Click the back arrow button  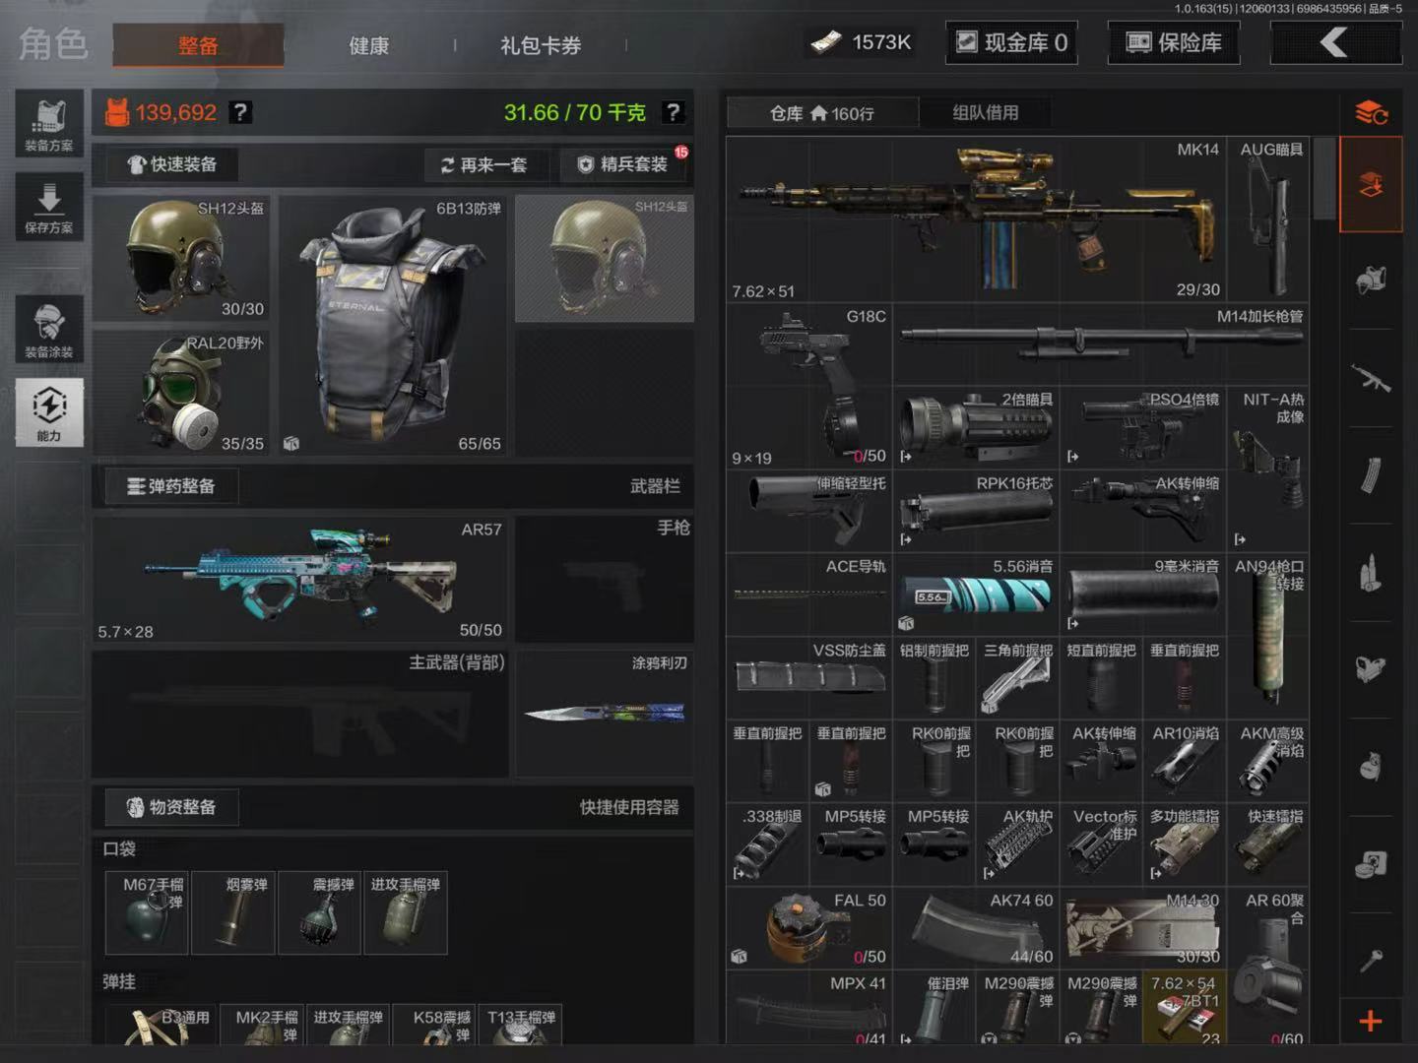(x=1335, y=42)
